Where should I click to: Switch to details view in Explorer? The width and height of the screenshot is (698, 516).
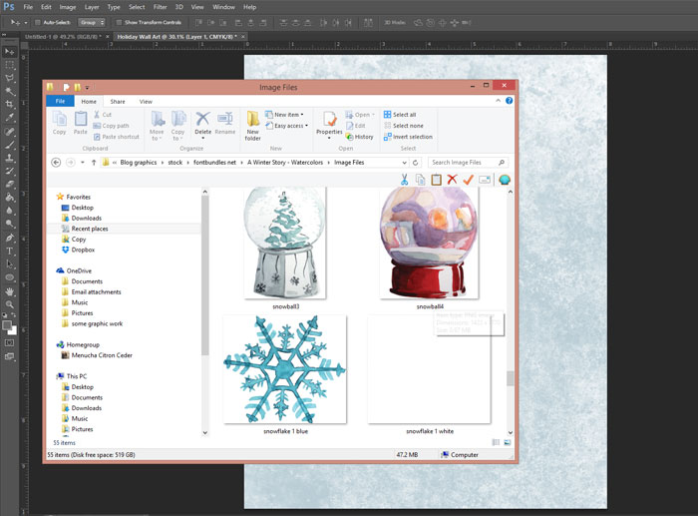point(496,442)
